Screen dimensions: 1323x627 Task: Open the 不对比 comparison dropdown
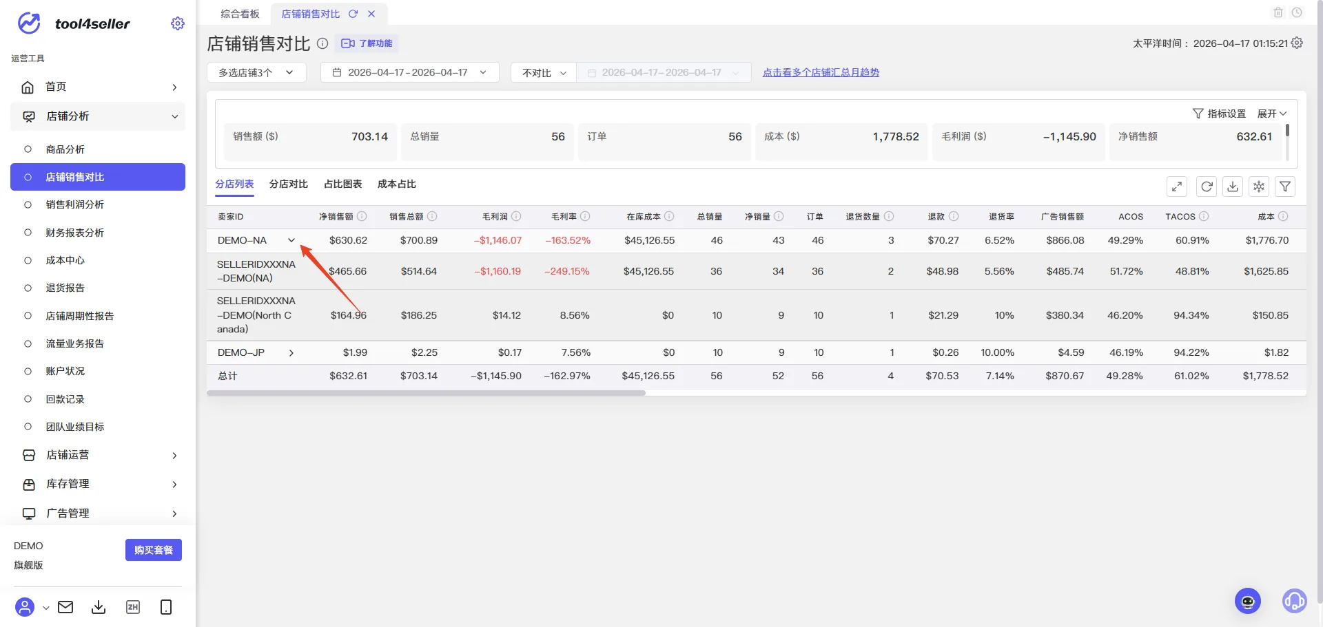coord(544,72)
